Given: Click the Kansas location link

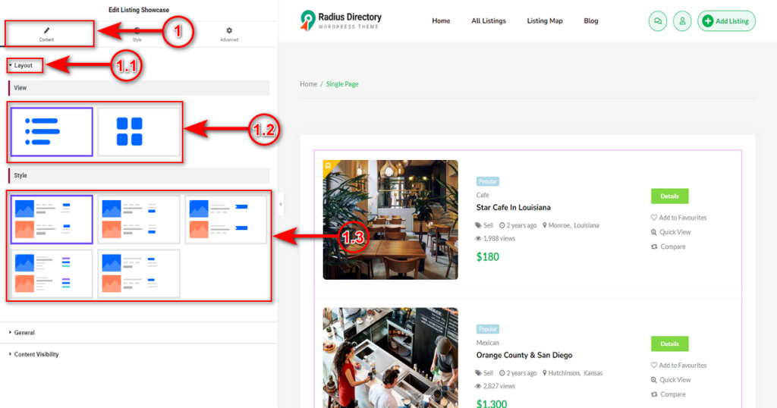Looking at the screenshot, I should [593, 373].
